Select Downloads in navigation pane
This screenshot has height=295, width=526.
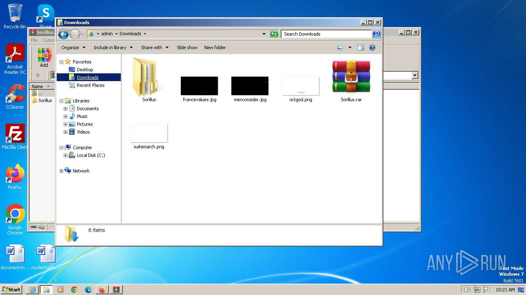pos(88,77)
